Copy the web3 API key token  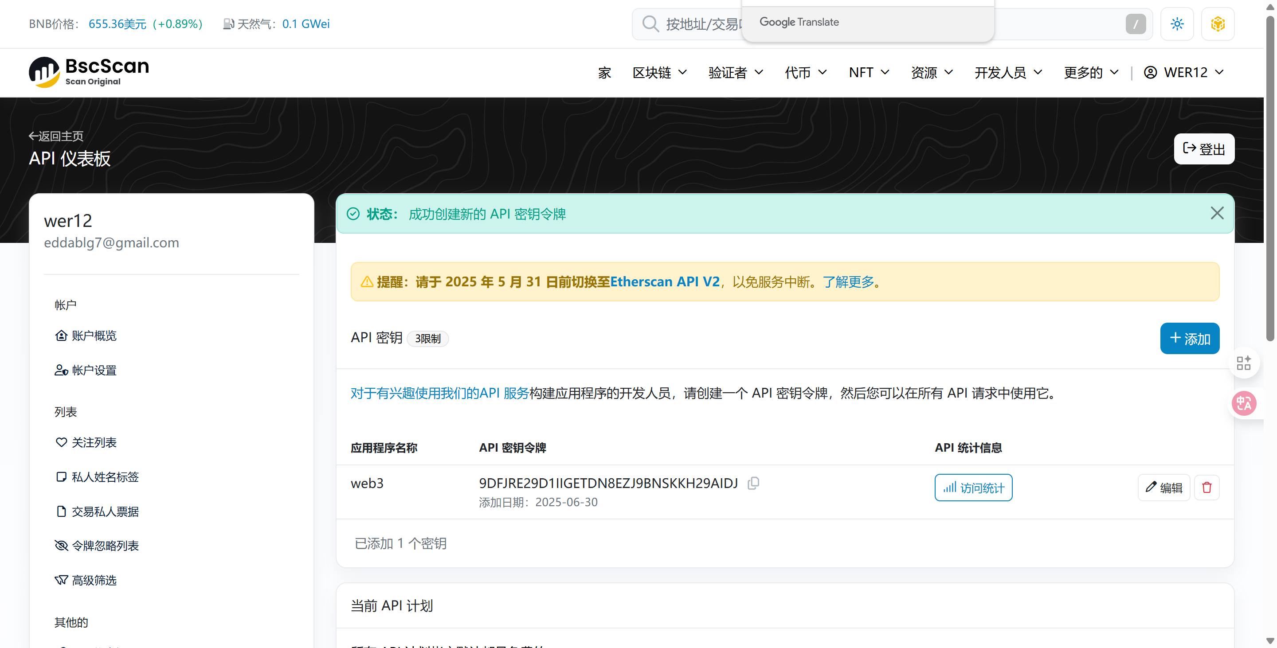coord(753,483)
